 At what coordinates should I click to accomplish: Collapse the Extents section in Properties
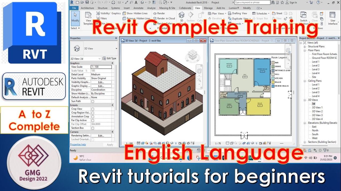pyautogui.click(x=112, y=105)
